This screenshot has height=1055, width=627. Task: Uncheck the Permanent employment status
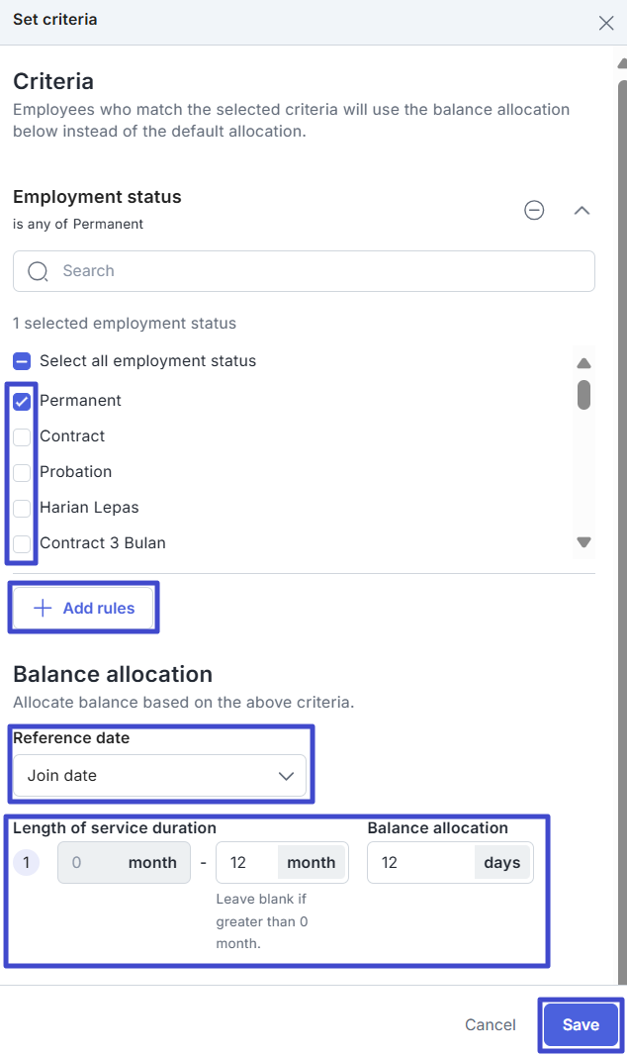(x=22, y=401)
